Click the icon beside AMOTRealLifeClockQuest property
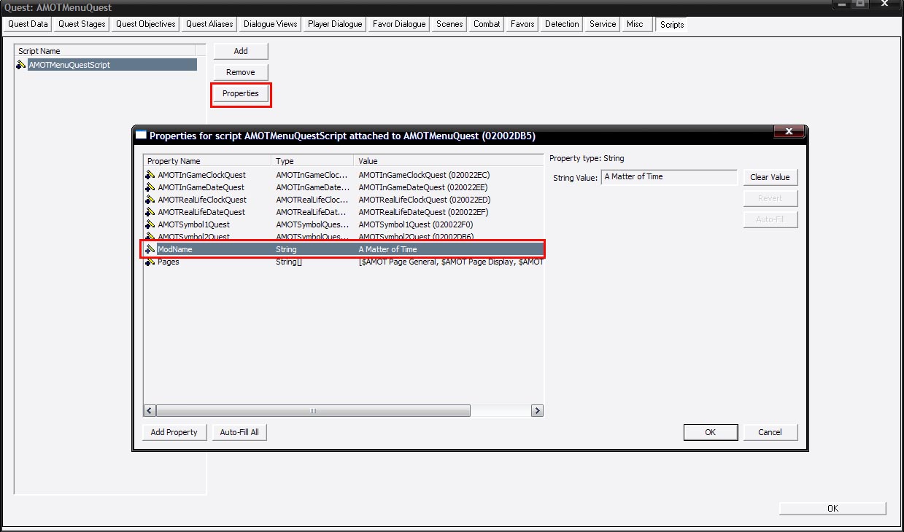 [150, 200]
